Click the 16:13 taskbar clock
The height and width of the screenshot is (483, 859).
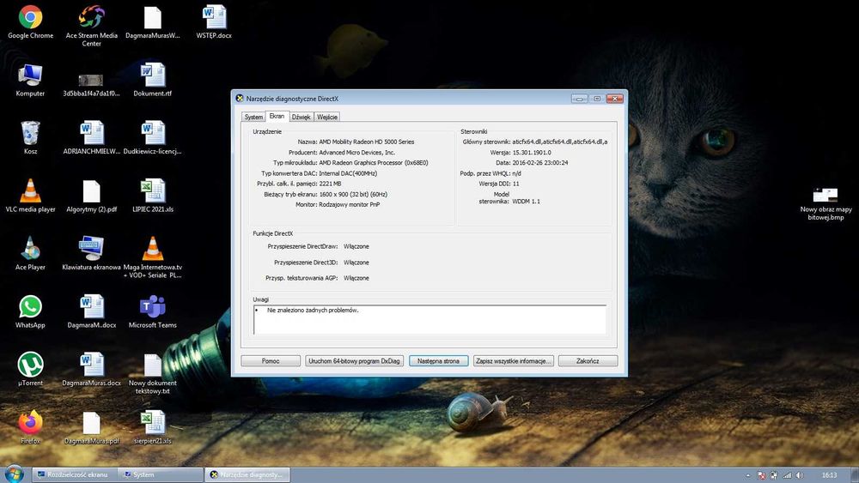pyautogui.click(x=829, y=475)
